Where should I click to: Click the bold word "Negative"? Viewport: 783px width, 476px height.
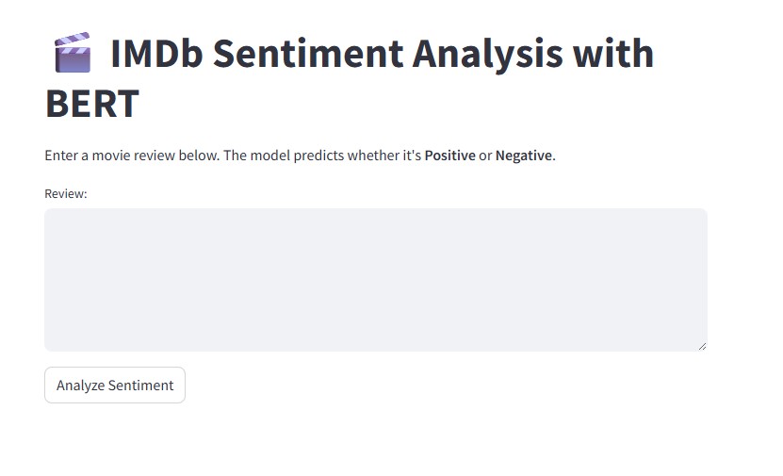click(x=523, y=156)
